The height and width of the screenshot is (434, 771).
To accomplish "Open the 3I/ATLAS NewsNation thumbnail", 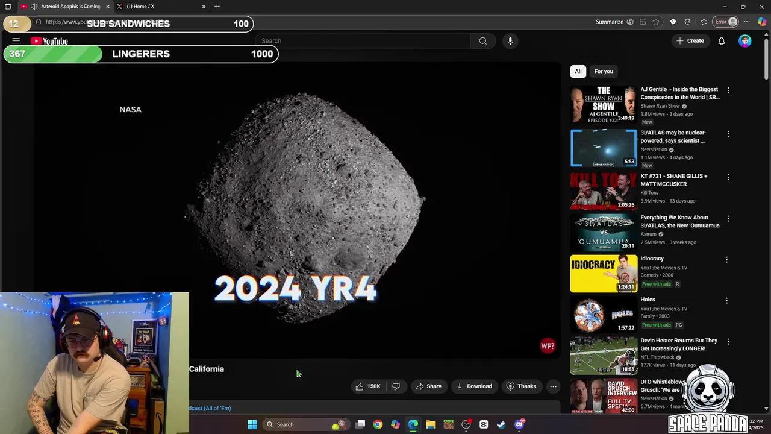I will pyautogui.click(x=604, y=148).
